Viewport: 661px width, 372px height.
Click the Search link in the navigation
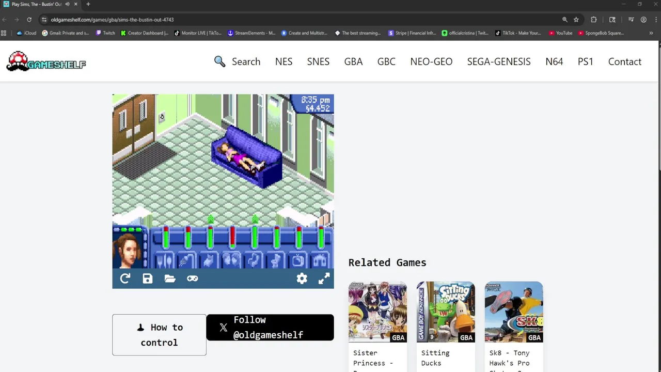coord(246,61)
